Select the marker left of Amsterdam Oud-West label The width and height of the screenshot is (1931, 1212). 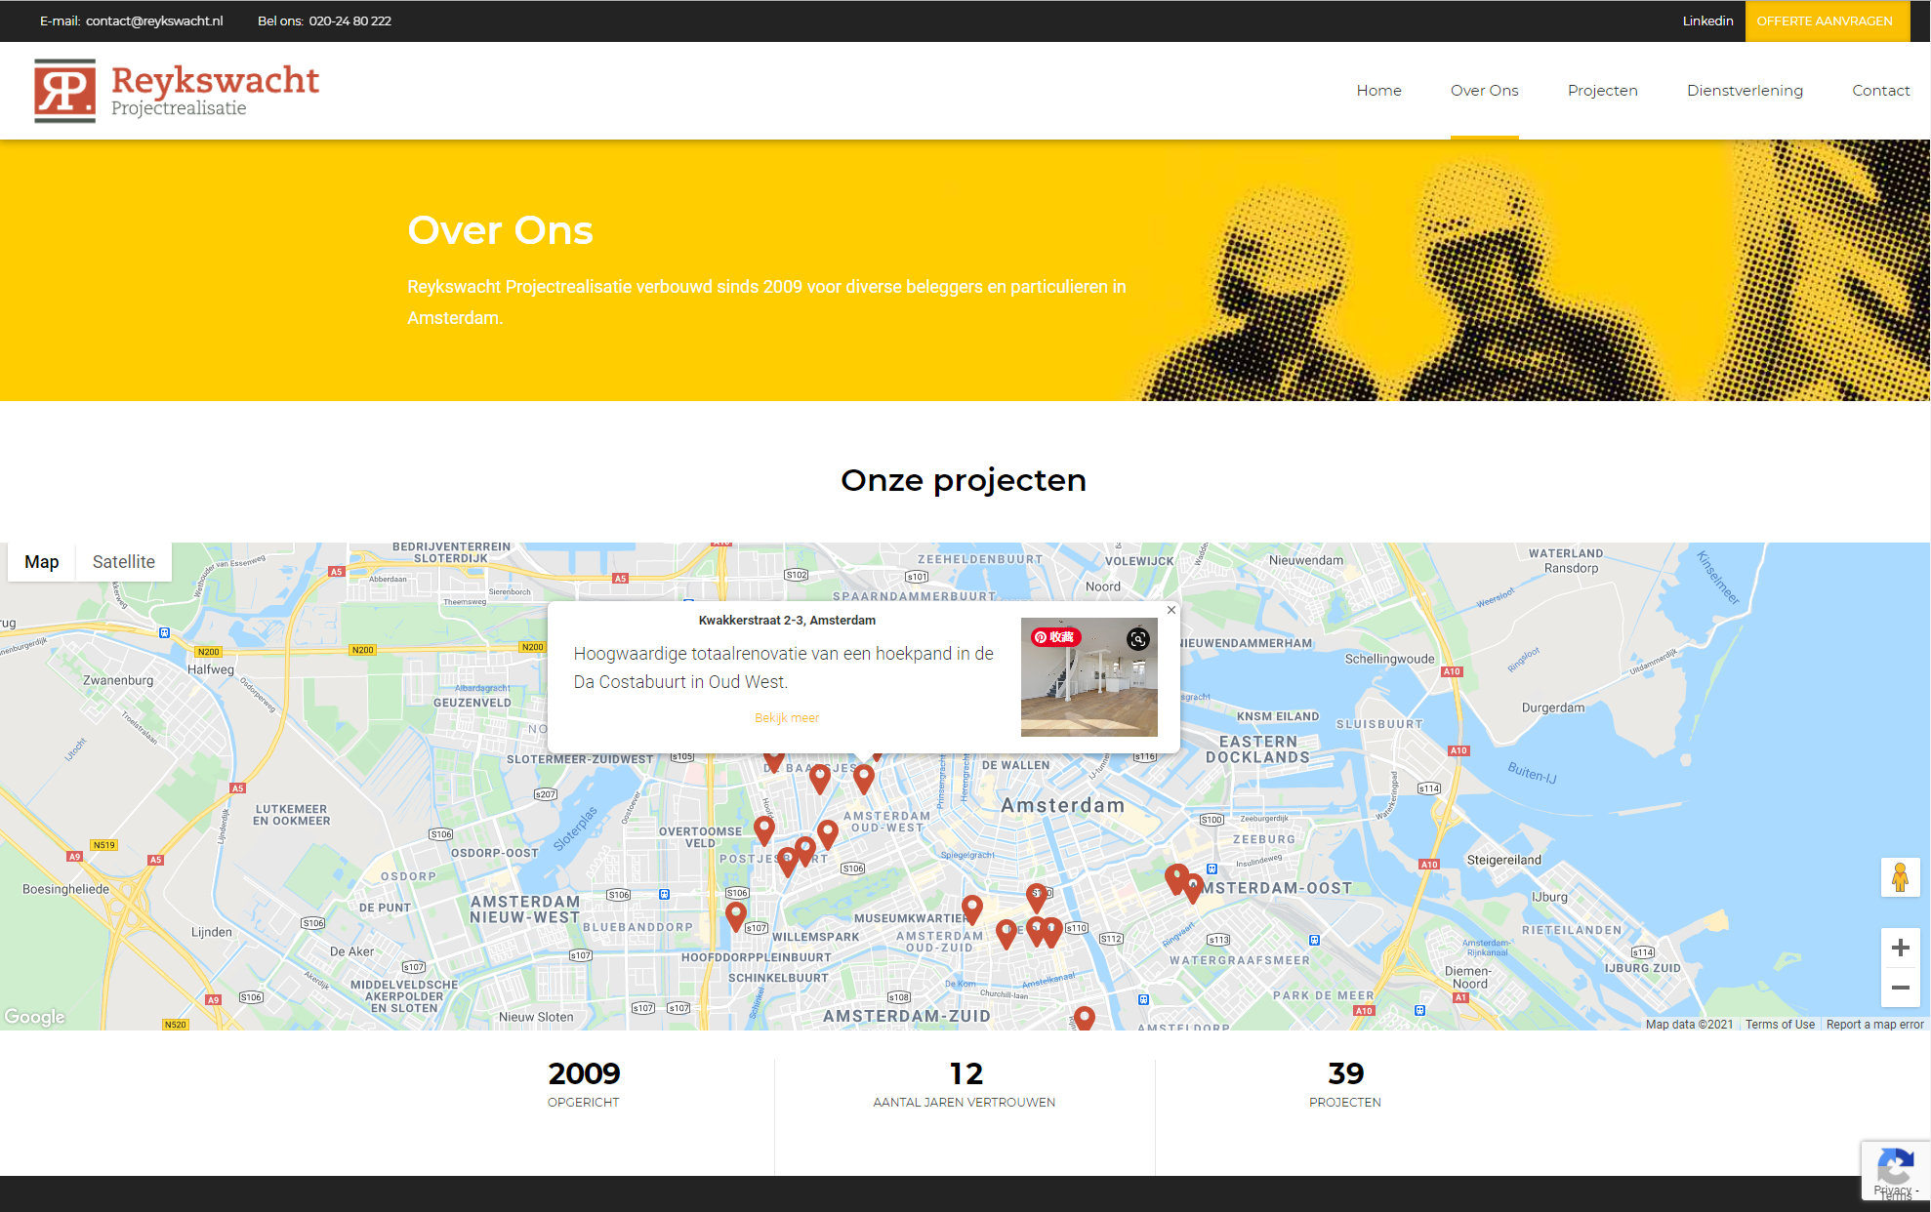828,833
